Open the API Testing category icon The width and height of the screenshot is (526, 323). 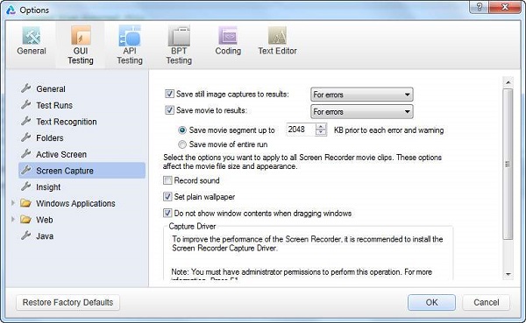point(130,36)
